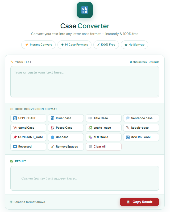Click the Instant Convert badge
The image size is (170, 212).
pyautogui.click(x=39, y=45)
